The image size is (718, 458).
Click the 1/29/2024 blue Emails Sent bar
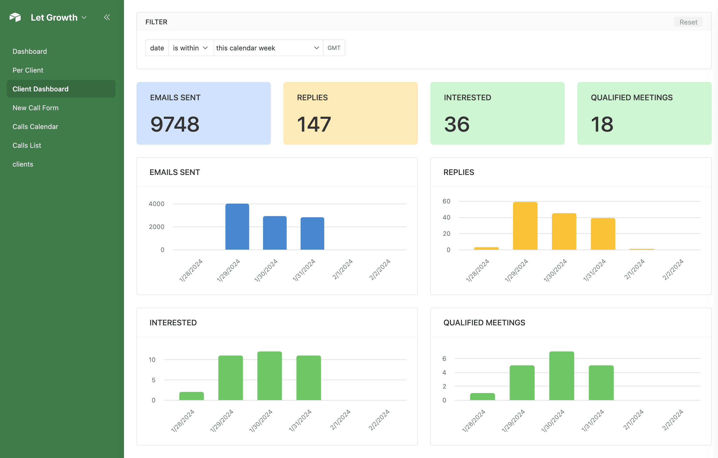(x=237, y=227)
